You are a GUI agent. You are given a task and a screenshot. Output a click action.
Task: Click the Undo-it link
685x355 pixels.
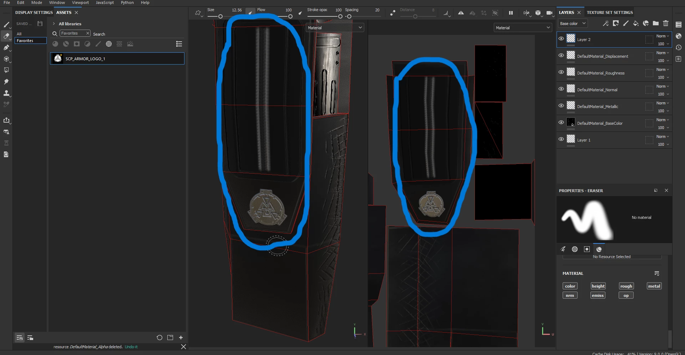coord(131,347)
